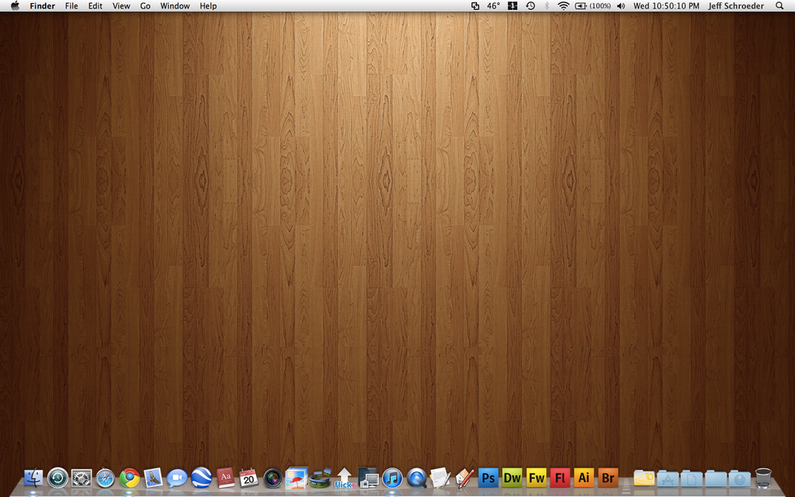
Task: Open Google Earth in the Dock
Action: click(x=201, y=478)
